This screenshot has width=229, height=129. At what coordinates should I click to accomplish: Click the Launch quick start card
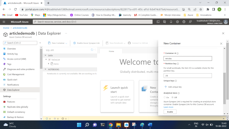117,96
